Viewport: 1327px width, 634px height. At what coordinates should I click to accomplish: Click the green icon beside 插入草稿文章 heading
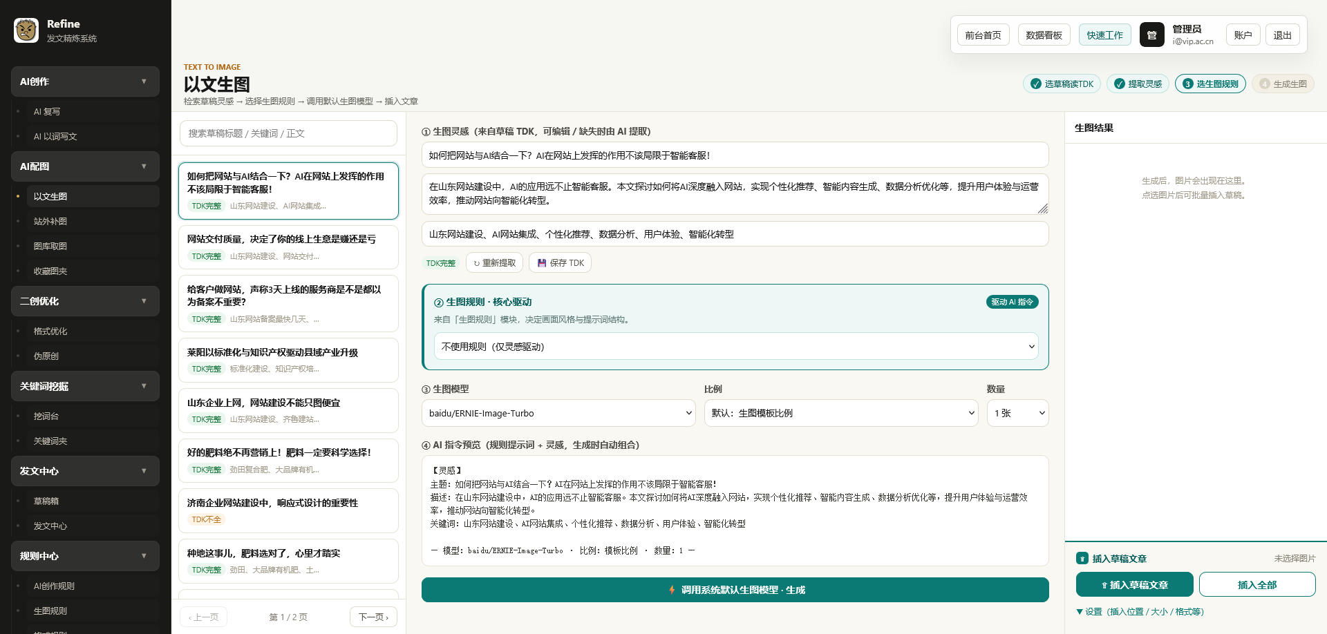1082,559
